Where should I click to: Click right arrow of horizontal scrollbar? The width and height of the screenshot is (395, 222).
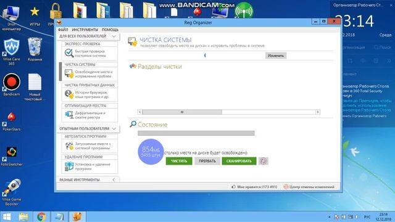318,112
